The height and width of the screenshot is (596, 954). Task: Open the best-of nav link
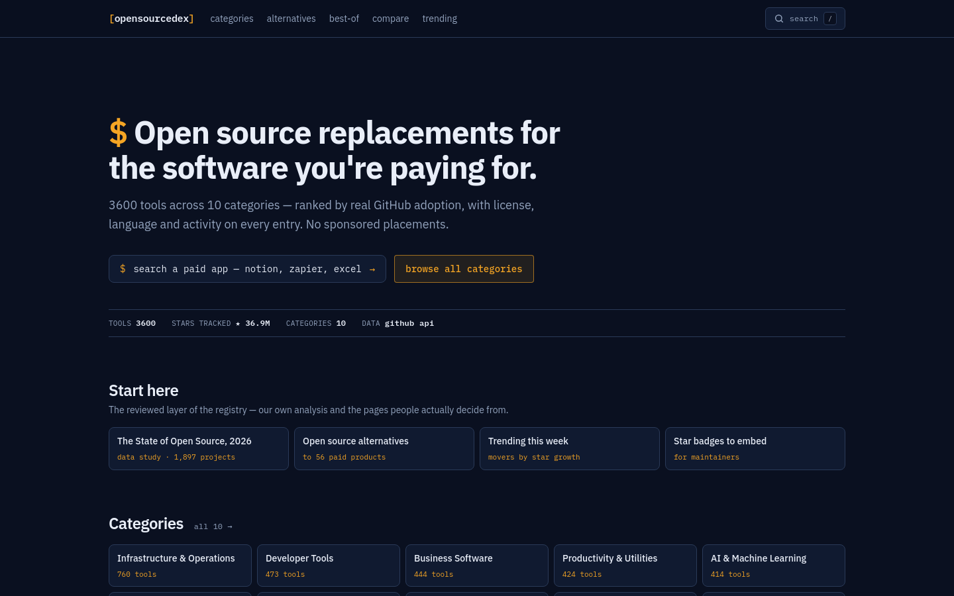pos(344,19)
